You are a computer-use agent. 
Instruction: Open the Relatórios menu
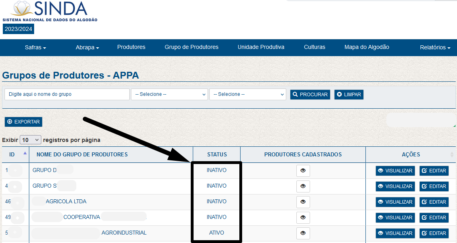(x=435, y=47)
